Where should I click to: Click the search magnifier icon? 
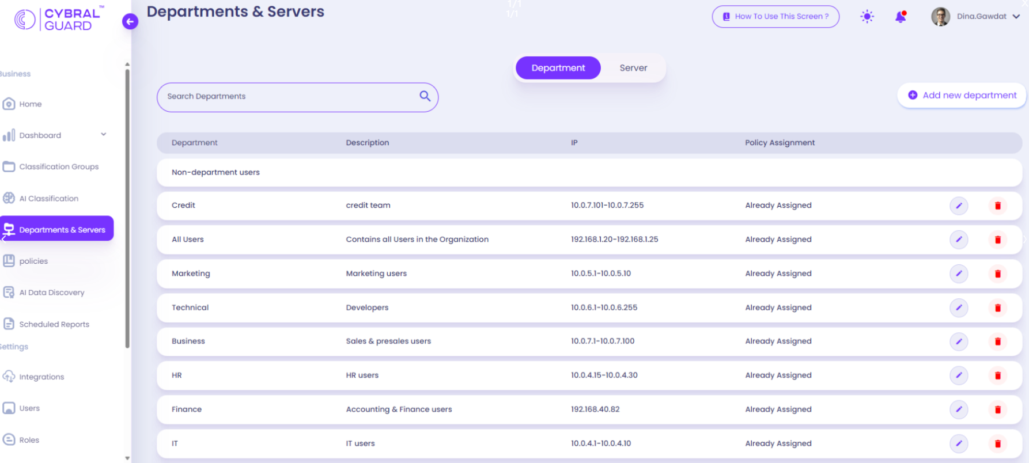[x=425, y=96]
